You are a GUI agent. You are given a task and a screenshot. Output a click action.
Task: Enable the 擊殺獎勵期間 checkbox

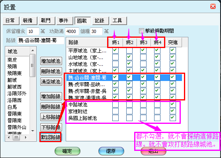[141, 31]
